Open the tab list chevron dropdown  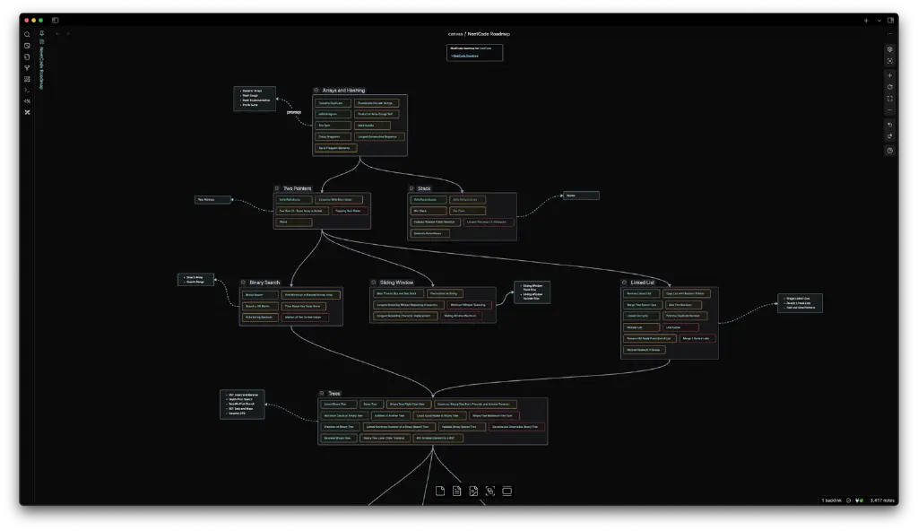pyautogui.click(x=879, y=21)
